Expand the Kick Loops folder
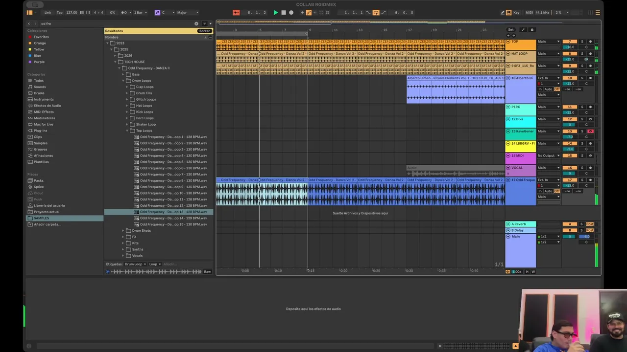This screenshot has width=627, height=352. [127, 112]
